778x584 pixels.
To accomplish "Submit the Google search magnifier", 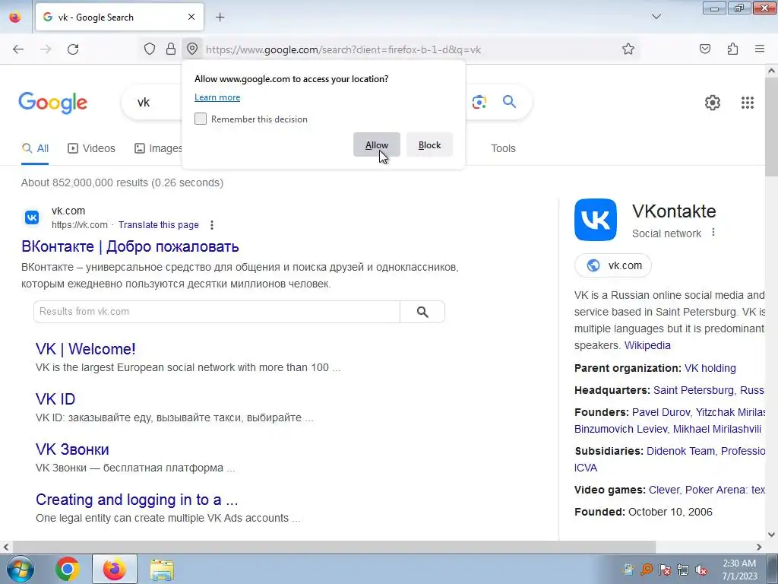I will coord(509,102).
